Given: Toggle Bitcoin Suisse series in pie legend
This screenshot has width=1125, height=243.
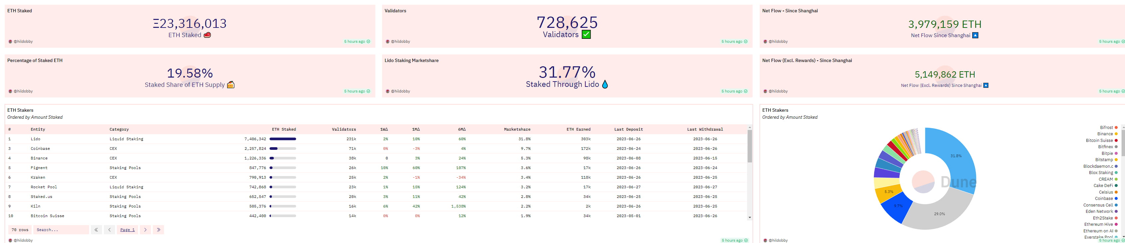Looking at the screenshot, I should (1102, 141).
